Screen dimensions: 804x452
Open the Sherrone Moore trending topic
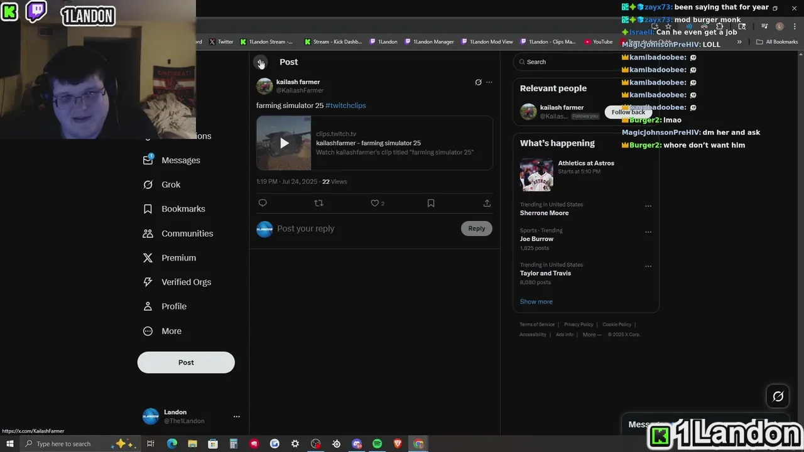(545, 213)
